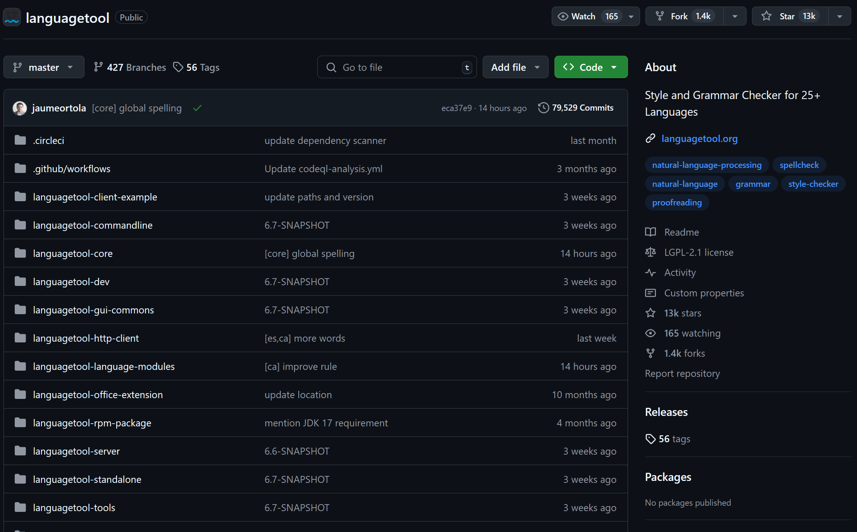Open Custom properties in sidebar
Image resolution: width=857 pixels, height=532 pixels.
[x=704, y=293]
